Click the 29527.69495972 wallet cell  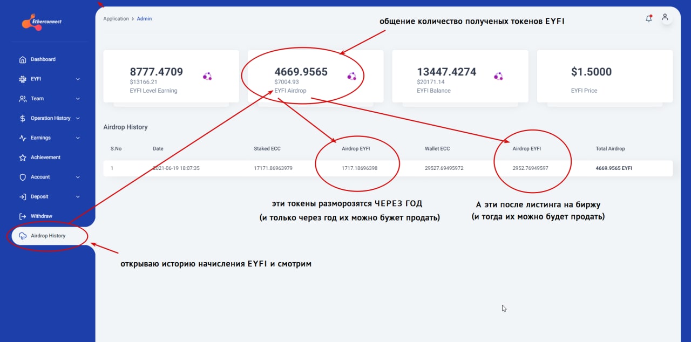click(x=444, y=168)
